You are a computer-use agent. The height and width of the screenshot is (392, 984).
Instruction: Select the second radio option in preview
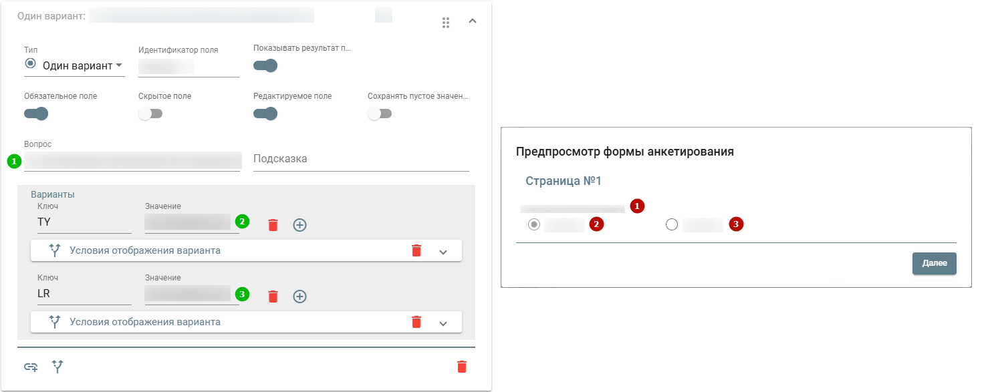pos(672,225)
